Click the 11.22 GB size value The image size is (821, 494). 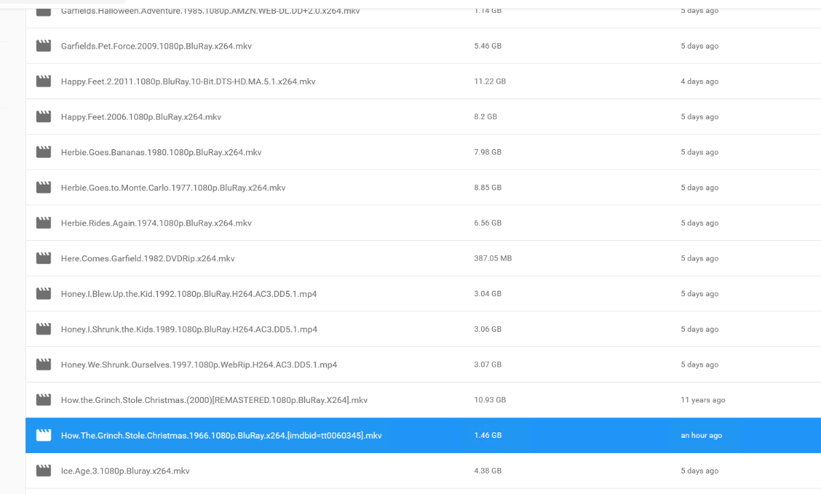(x=490, y=81)
